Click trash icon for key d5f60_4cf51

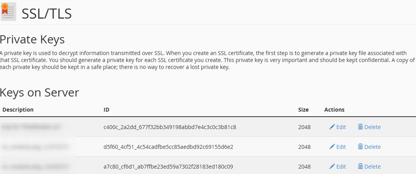[360, 146]
